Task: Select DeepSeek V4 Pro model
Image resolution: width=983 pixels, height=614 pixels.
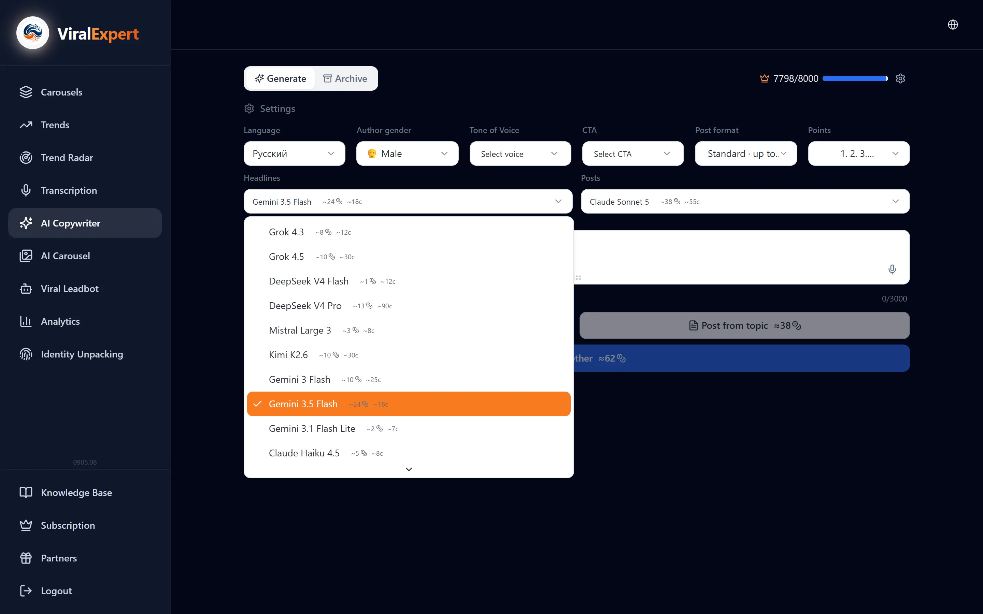Action: [409, 306]
